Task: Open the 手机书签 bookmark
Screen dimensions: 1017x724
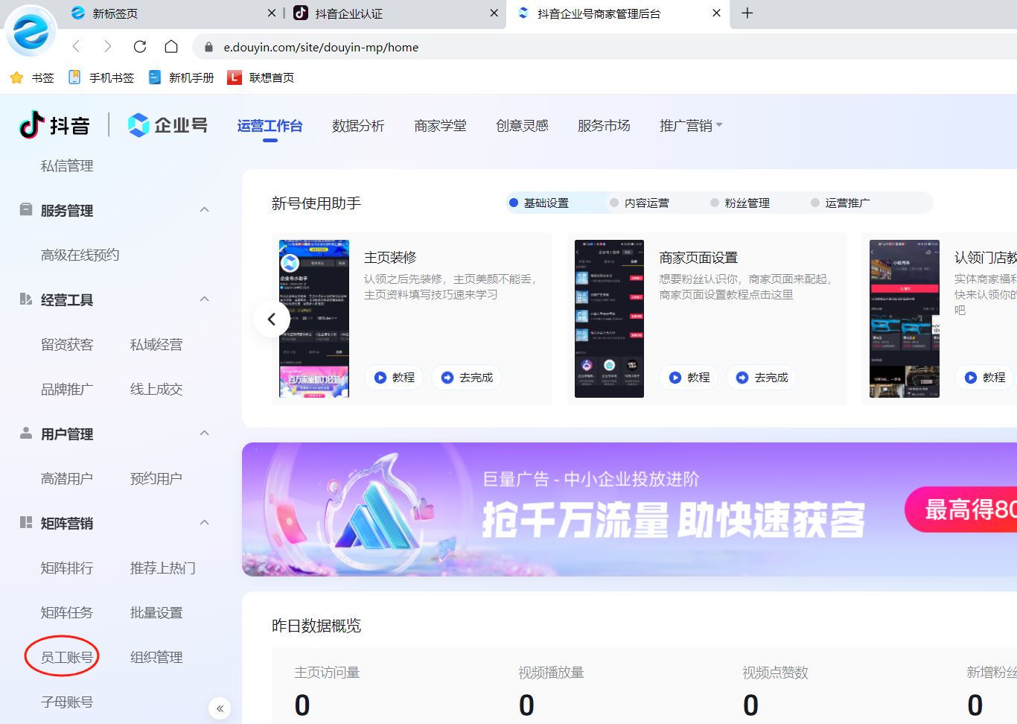Action: 101,77
